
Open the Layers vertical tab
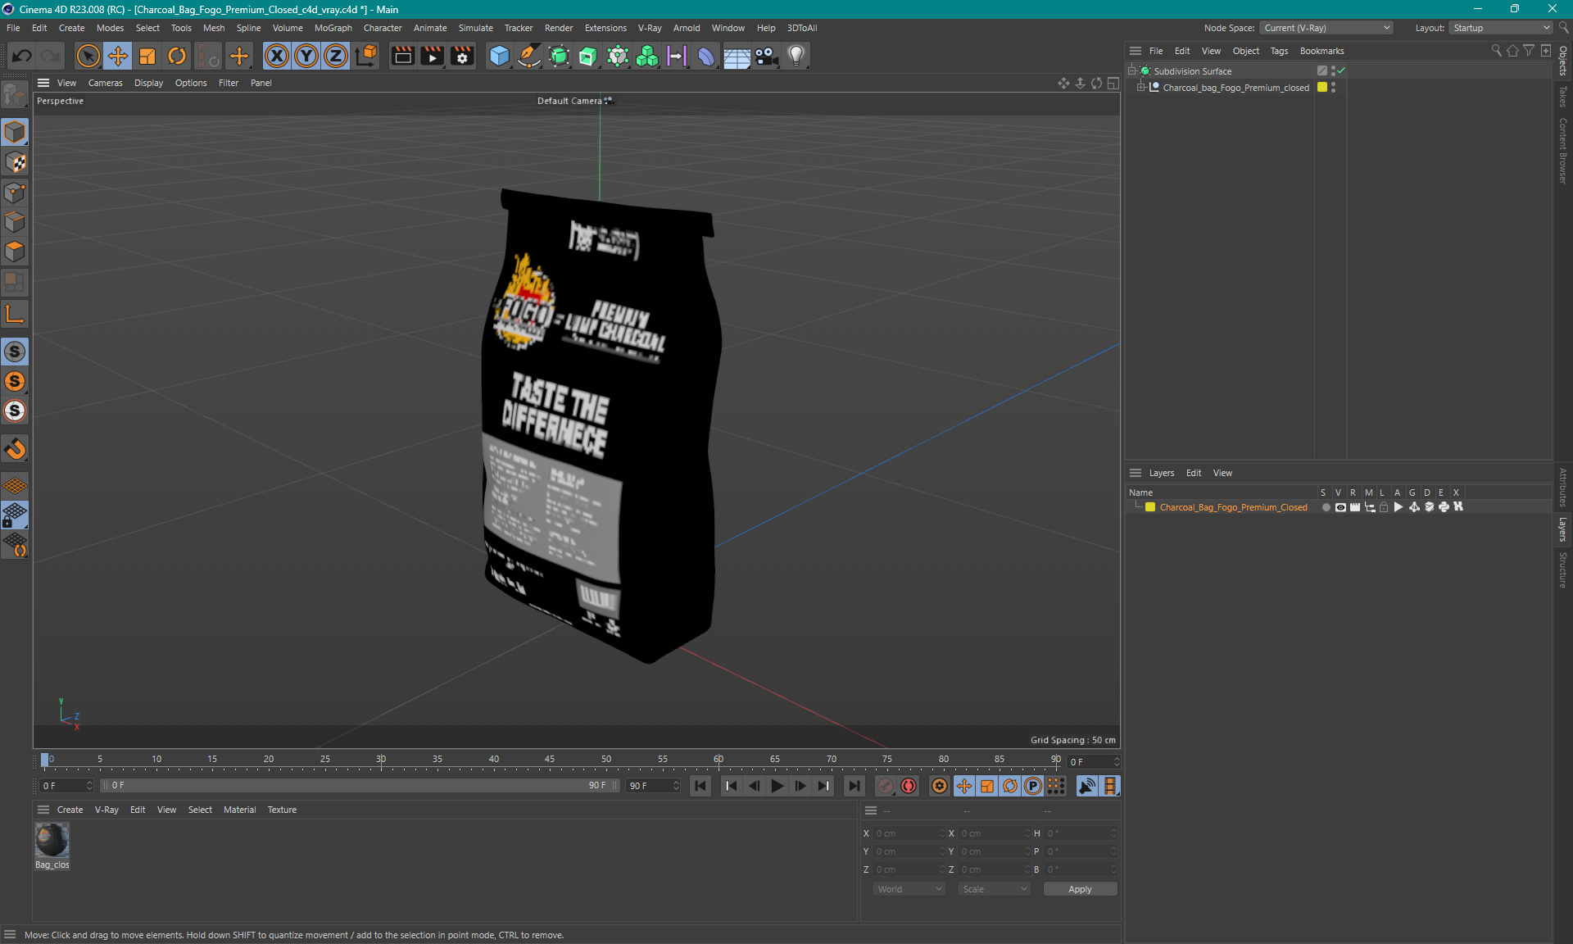coord(1563,529)
